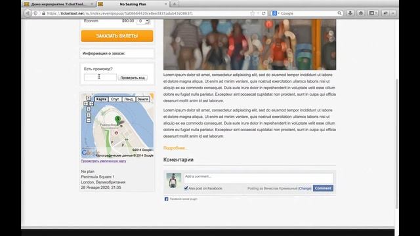Close the No Seating Plan tab
The height and width of the screenshot is (236, 420).
[165, 4]
